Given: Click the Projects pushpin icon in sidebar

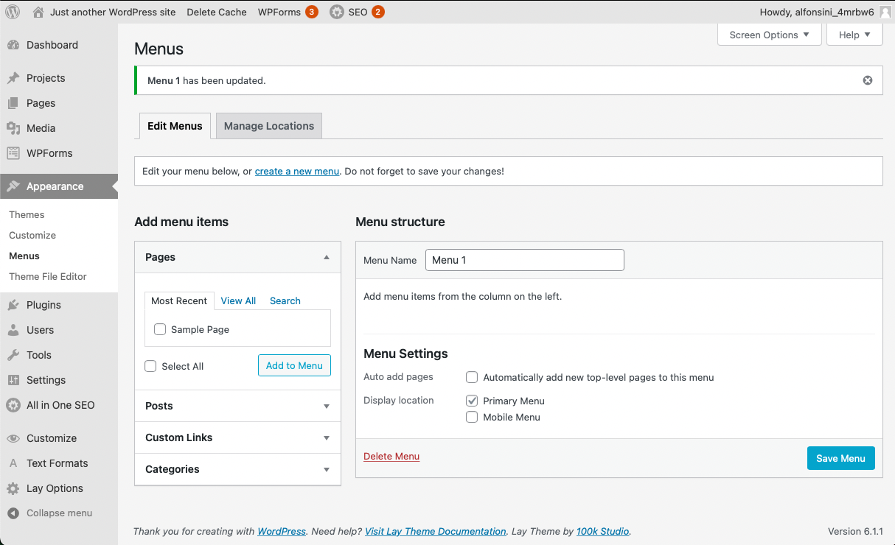Looking at the screenshot, I should (13, 78).
